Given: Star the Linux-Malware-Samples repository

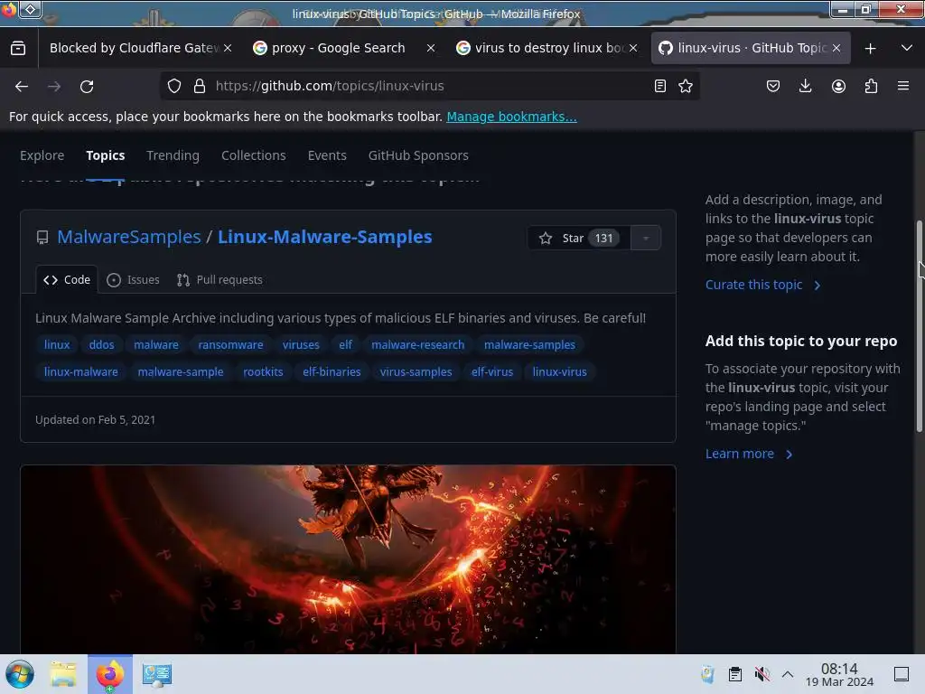Looking at the screenshot, I should pos(579,238).
